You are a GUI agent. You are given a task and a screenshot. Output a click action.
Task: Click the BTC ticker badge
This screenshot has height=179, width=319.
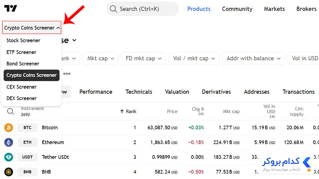[x=28, y=128]
